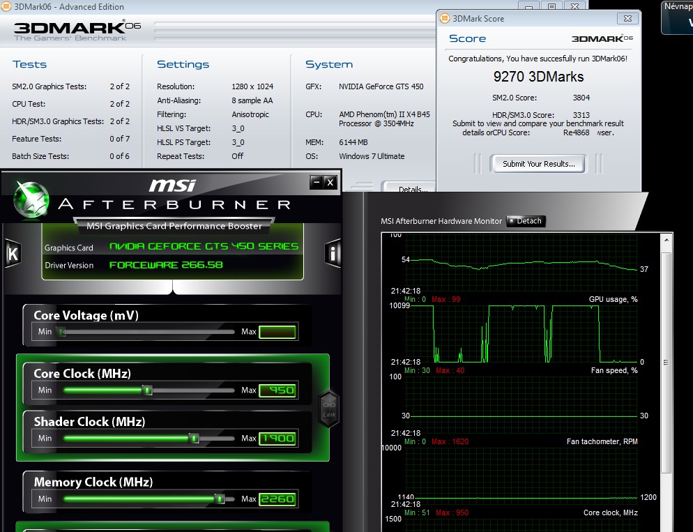The width and height of the screenshot is (693, 532).
Task: Click the GPU usage graph in the monitor
Action: coord(521,333)
